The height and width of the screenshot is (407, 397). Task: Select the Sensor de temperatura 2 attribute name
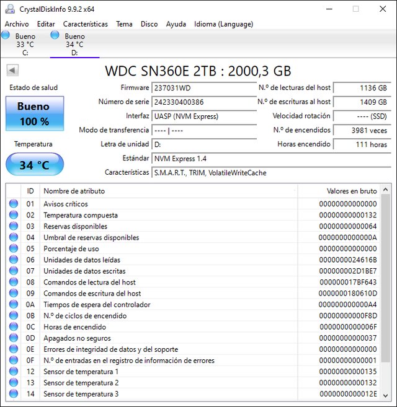pos(81,383)
